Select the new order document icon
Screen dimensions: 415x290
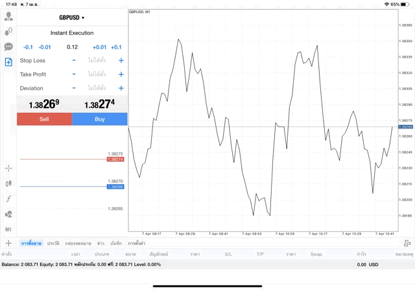tap(8, 62)
